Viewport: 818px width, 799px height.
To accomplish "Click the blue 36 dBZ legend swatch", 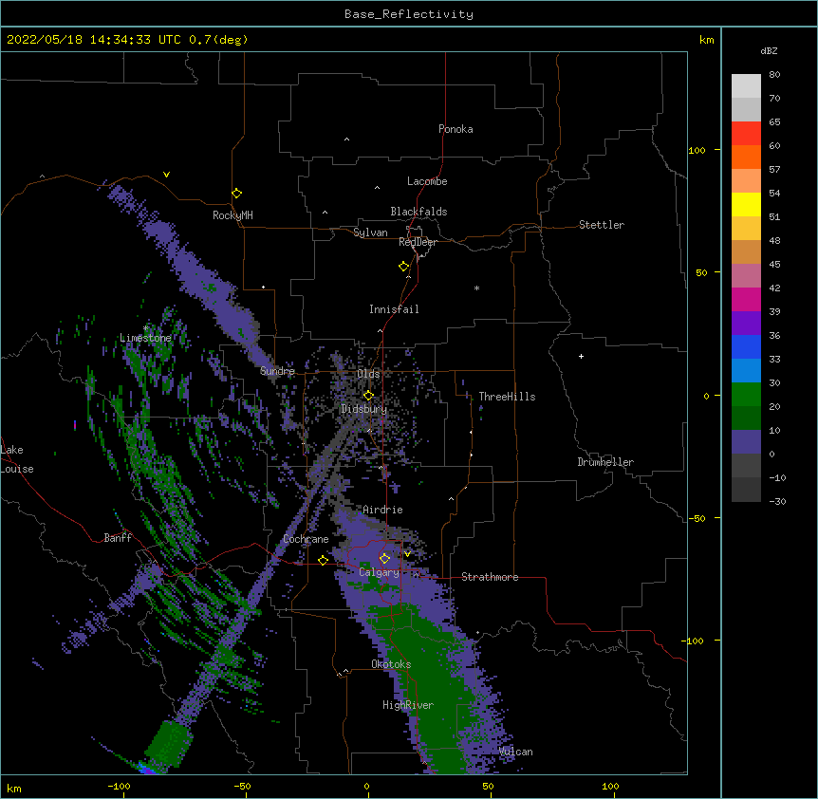I will (746, 346).
